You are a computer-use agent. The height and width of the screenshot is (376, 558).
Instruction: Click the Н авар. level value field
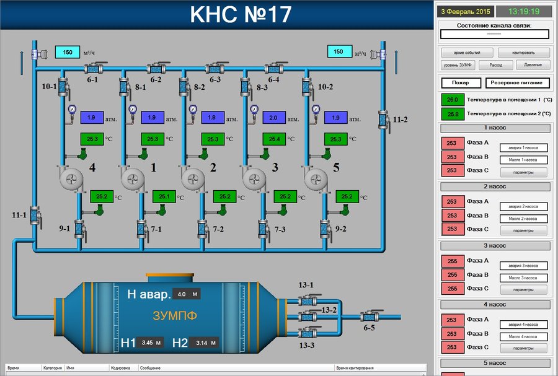[x=186, y=294]
